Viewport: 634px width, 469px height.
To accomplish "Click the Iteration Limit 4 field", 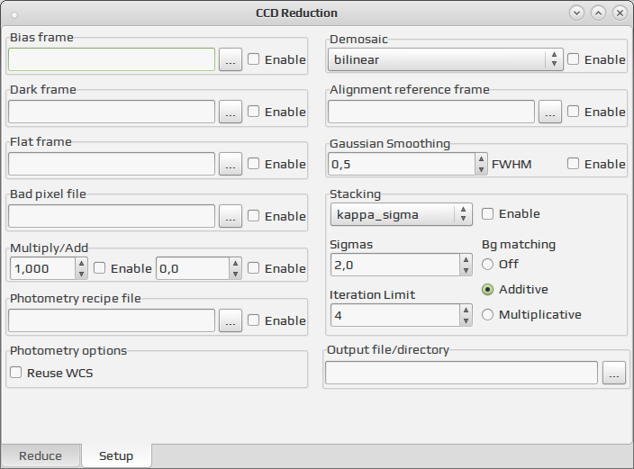I will [x=395, y=315].
